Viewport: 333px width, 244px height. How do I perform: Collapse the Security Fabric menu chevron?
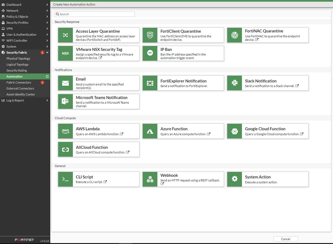[47, 52]
